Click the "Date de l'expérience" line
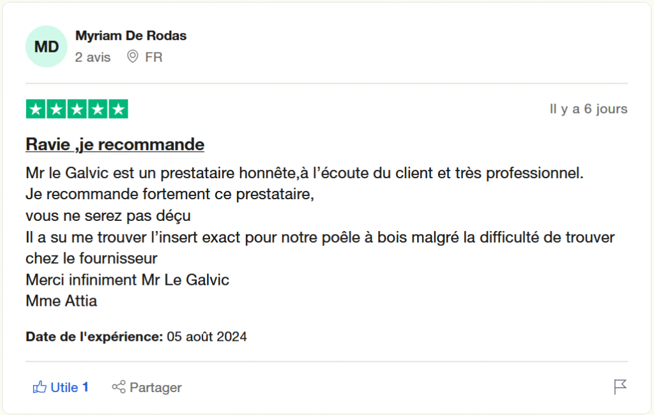 click(137, 336)
